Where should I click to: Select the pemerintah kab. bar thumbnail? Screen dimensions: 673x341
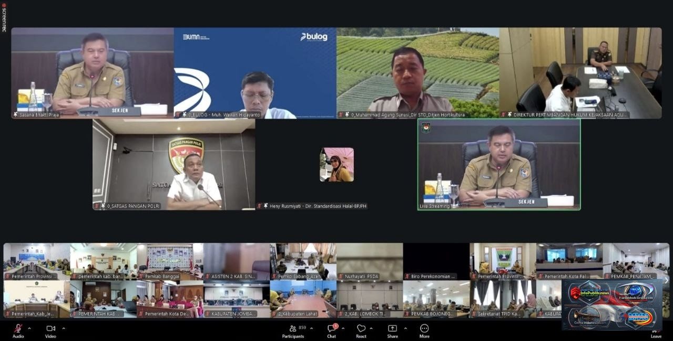point(104,261)
